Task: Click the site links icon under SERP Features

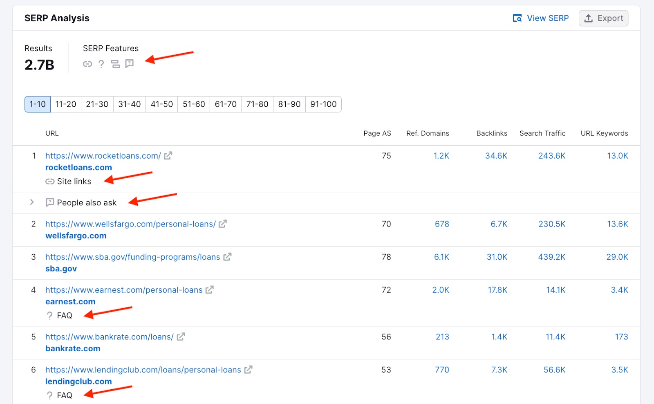Action: point(87,64)
